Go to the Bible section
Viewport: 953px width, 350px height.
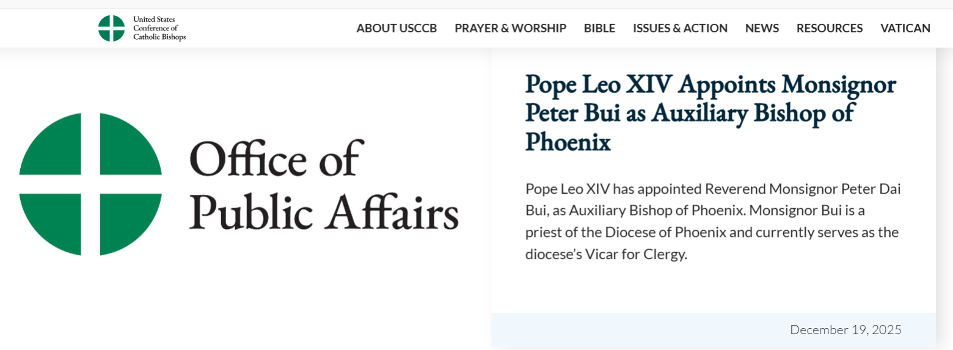(x=599, y=28)
